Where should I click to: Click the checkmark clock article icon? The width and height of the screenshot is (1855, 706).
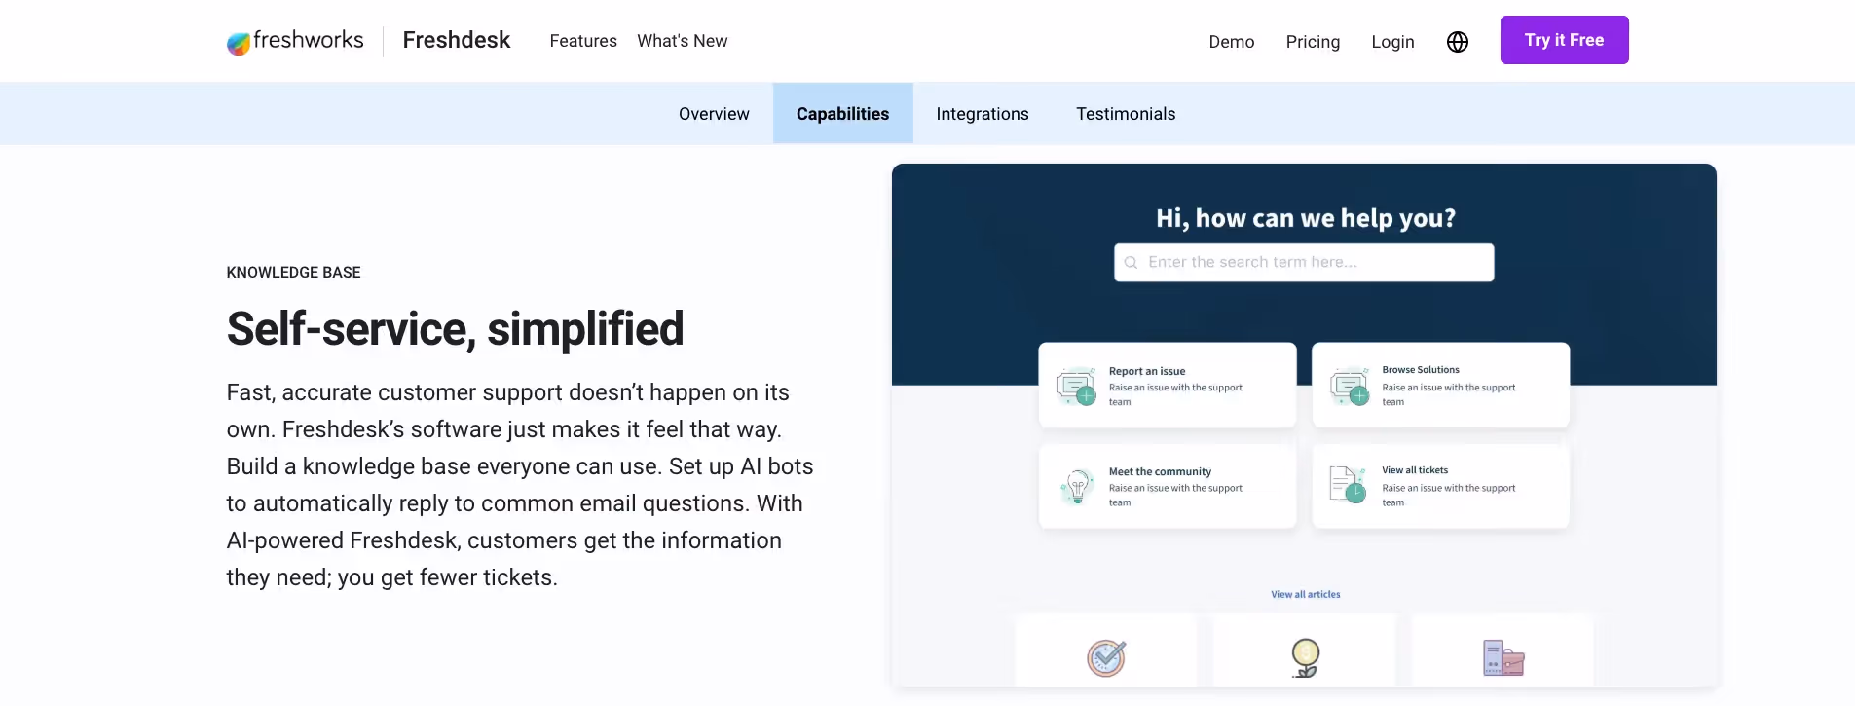[x=1106, y=658]
